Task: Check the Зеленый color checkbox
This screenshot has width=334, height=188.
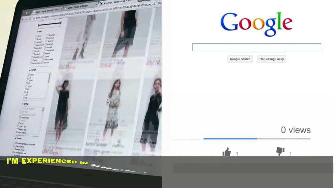Action: (x=35, y=42)
